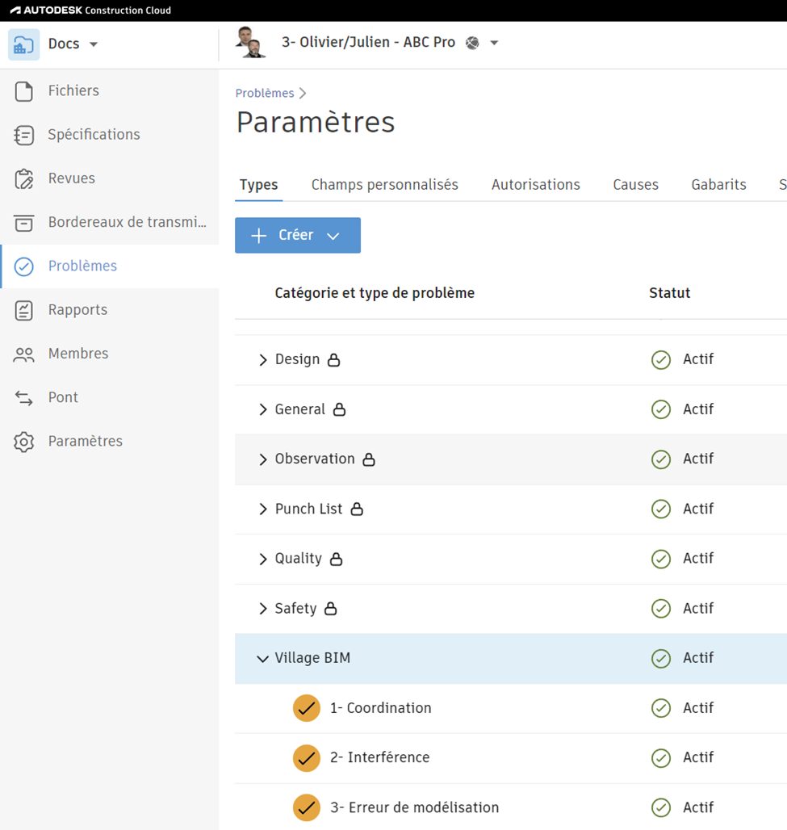The height and width of the screenshot is (830, 787).
Task: Collapse the Village BIM category
Action: (262, 659)
